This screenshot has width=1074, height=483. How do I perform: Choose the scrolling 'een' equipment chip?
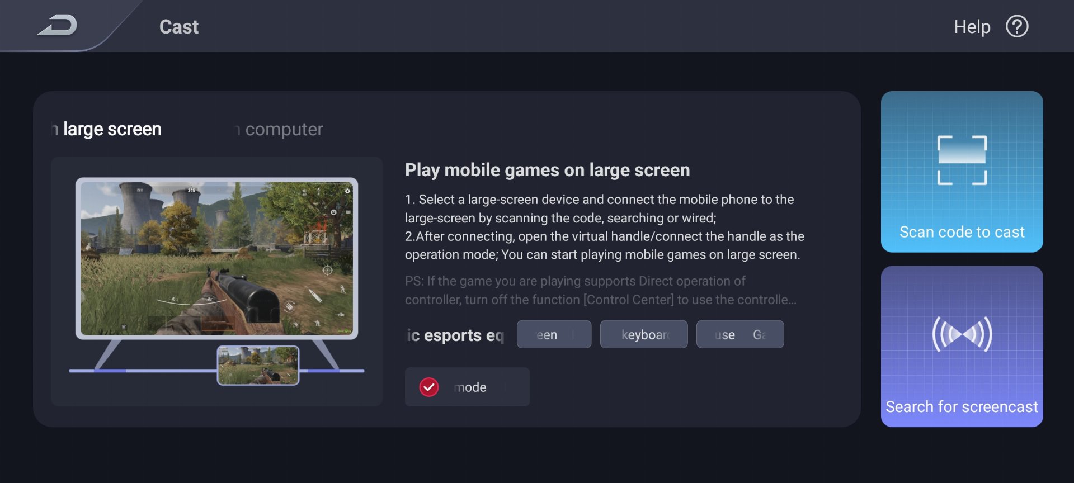(554, 334)
